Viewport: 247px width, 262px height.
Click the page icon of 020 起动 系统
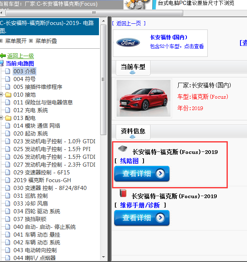(8, 133)
